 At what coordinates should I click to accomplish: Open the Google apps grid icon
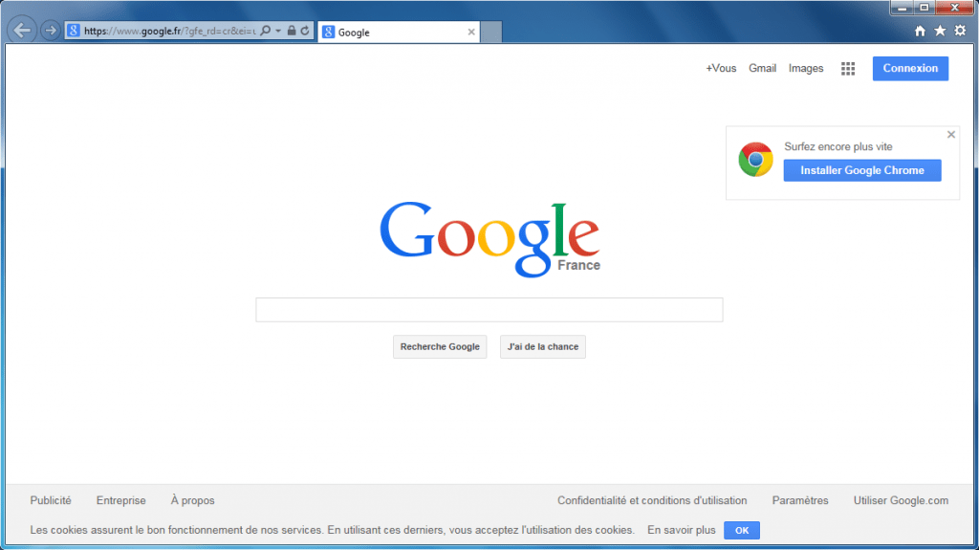[x=848, y=69]
